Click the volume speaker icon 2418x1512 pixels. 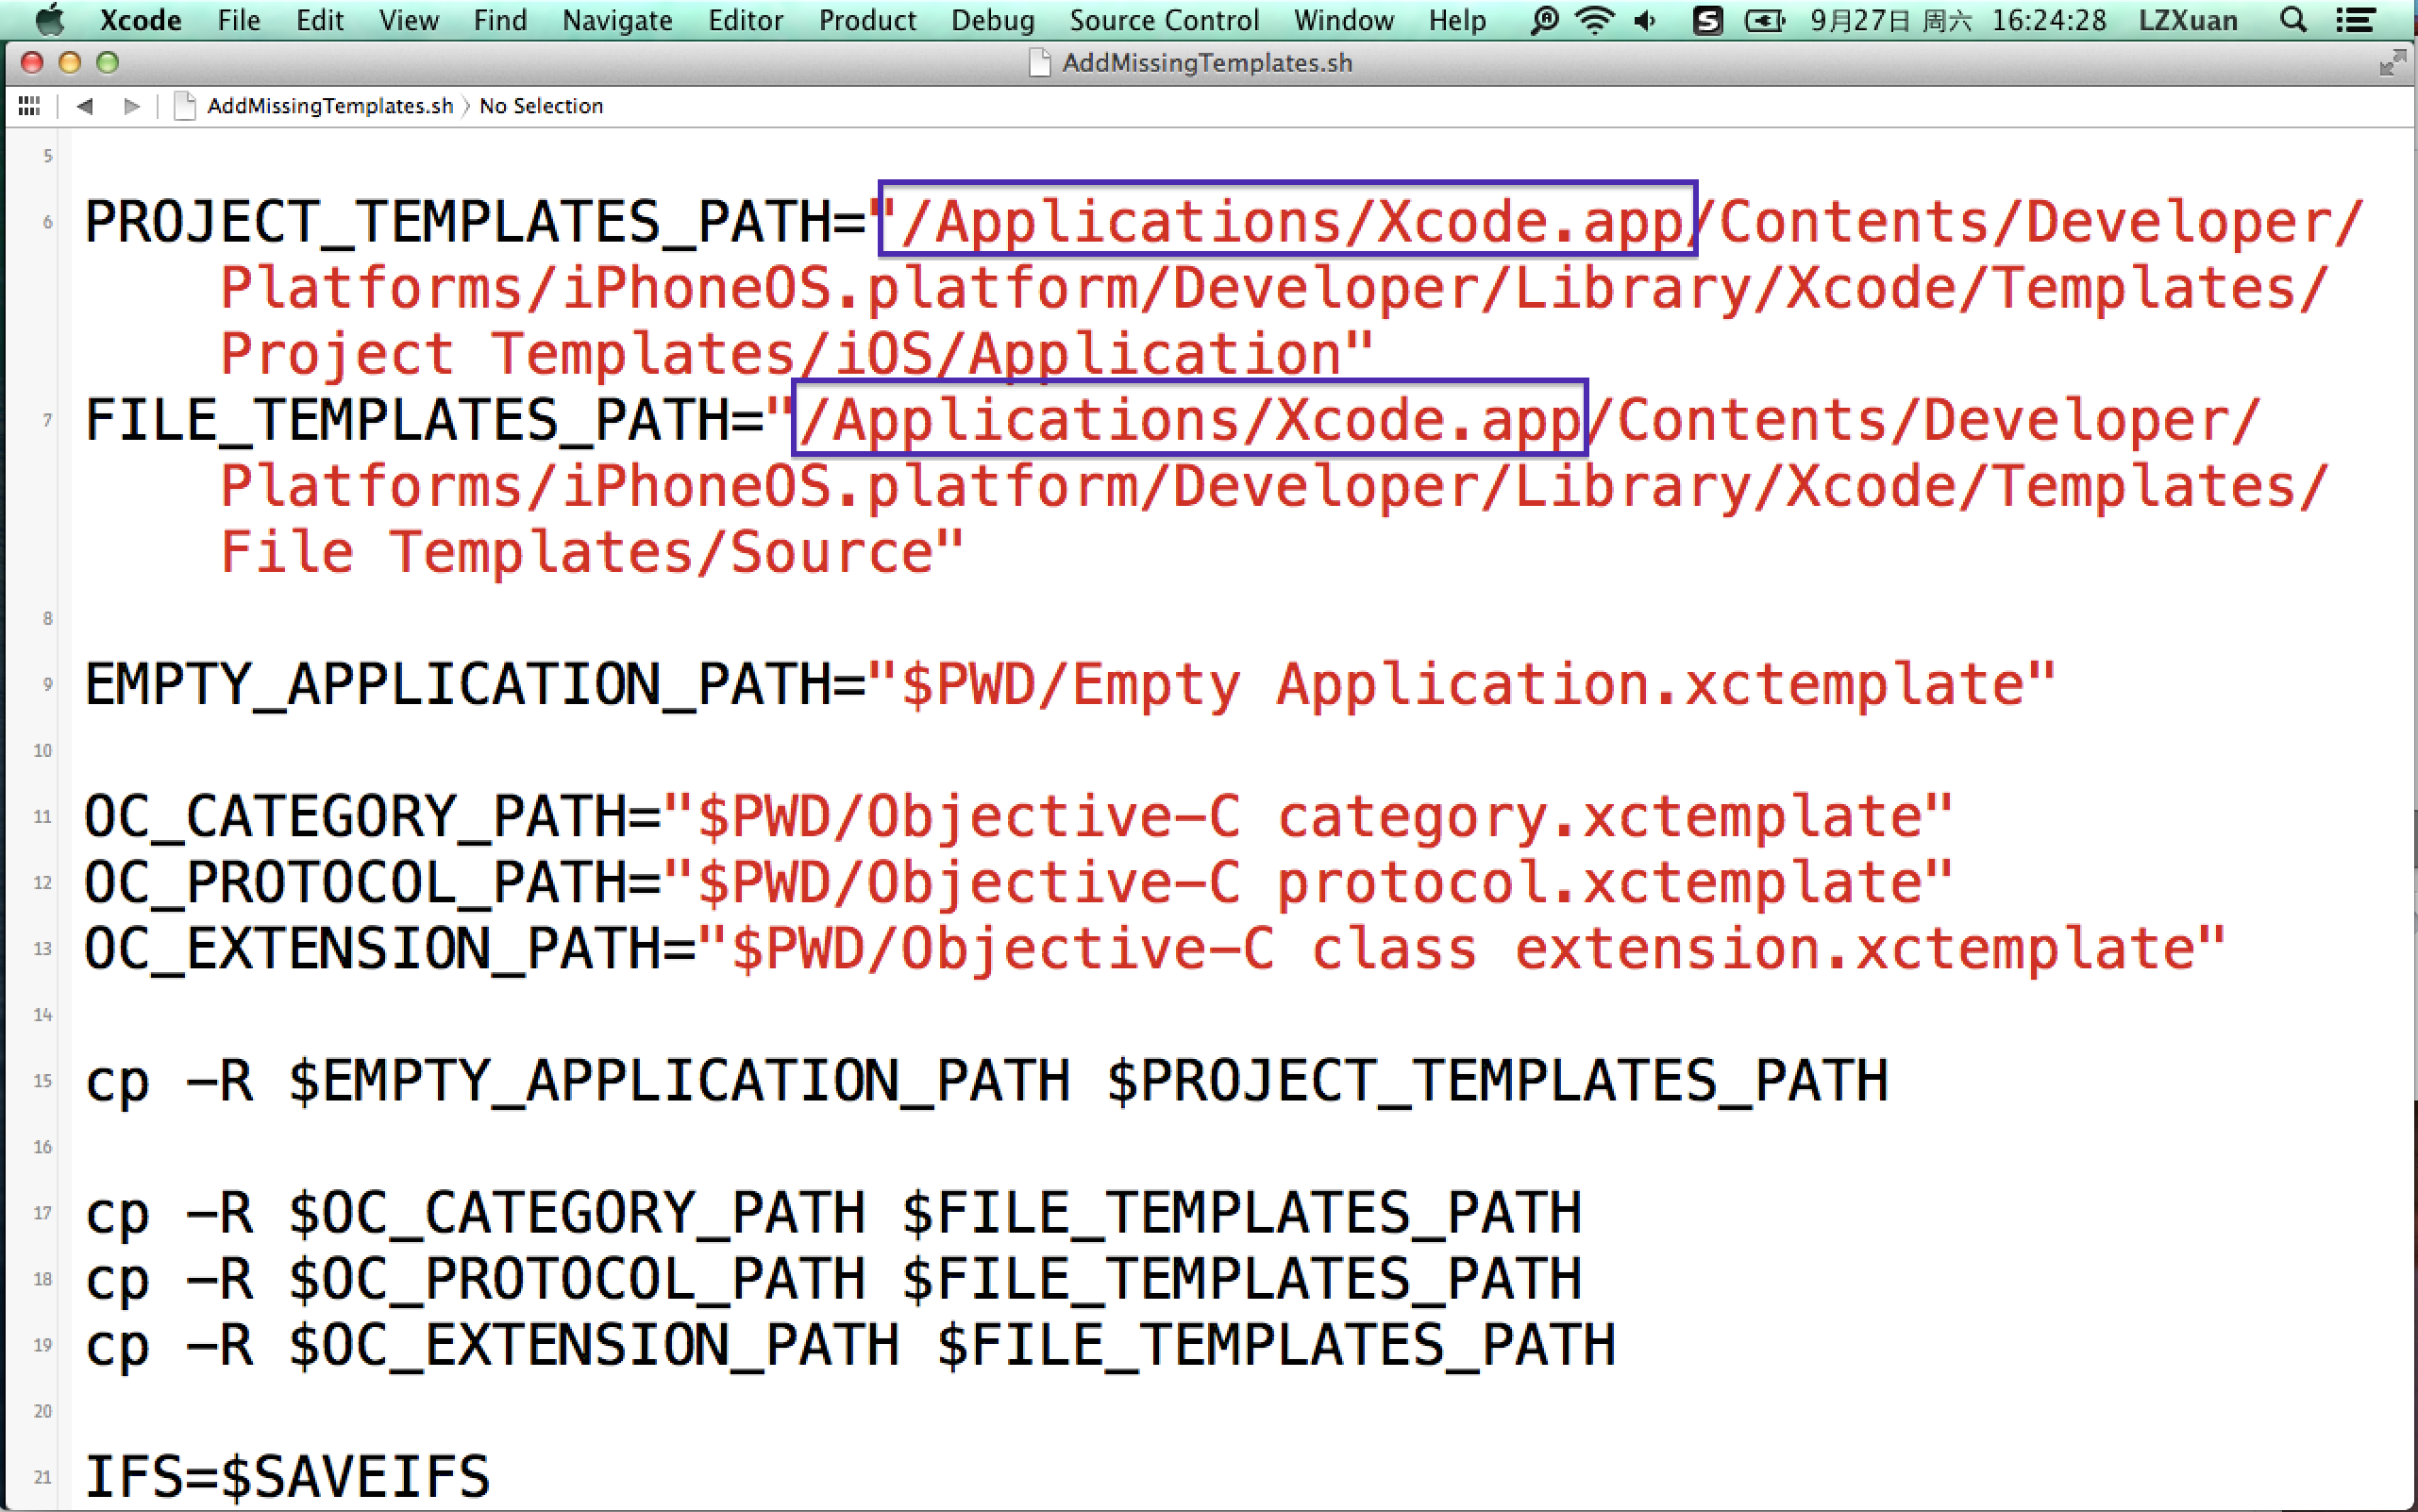[1645, 20]
